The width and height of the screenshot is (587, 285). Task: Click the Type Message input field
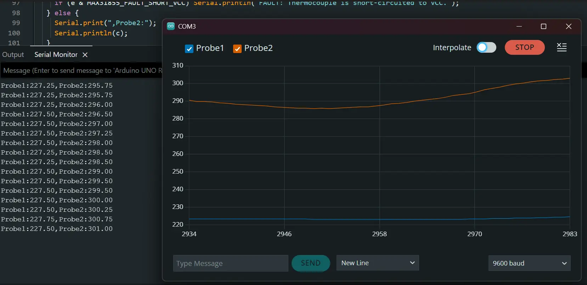point(231,263)
